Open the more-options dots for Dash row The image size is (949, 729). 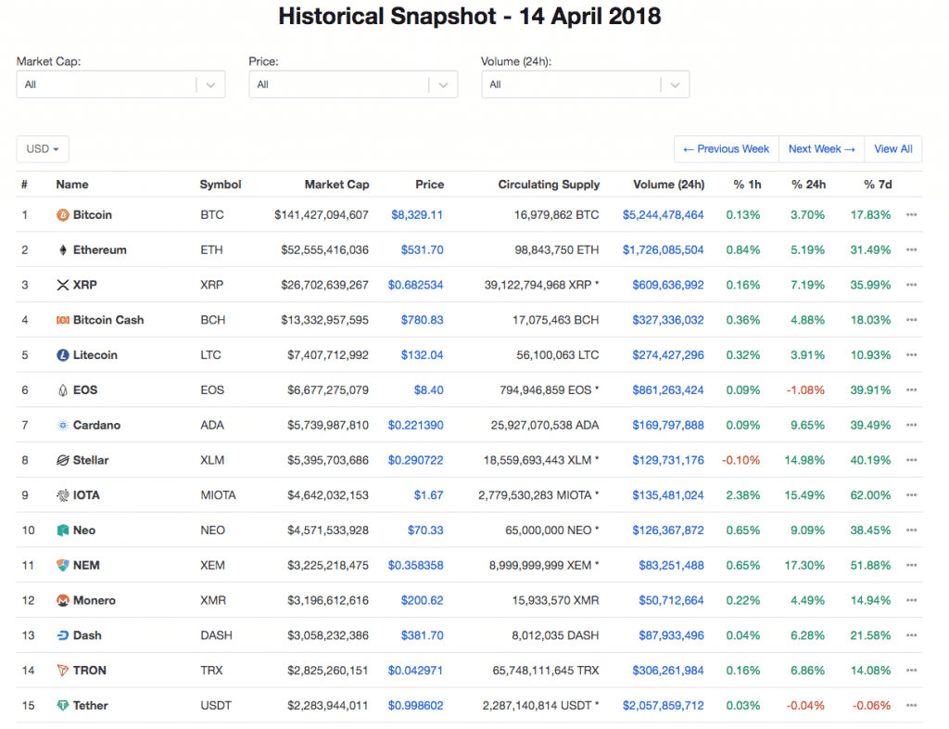(x=912, y=635)
